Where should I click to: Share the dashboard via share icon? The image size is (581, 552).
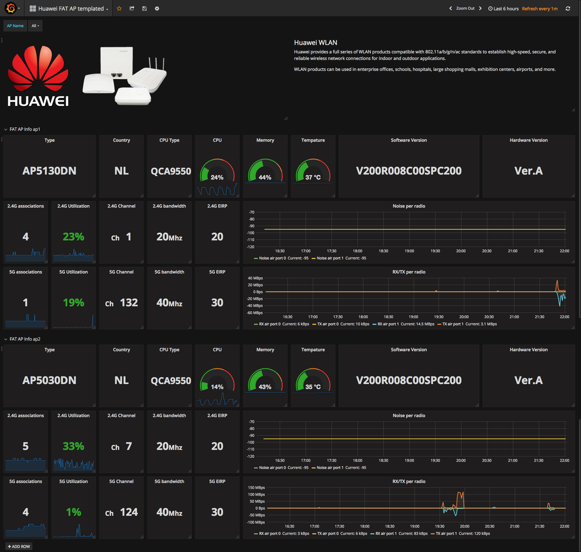tap(132, 8)
